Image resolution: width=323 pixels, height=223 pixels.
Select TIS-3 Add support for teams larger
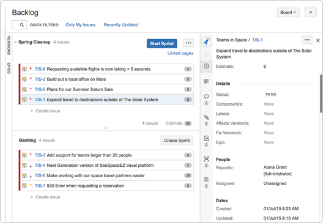pyautogui.click(x=106, y=155)
